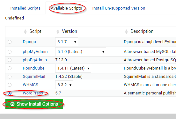The image size is (176, 119).
Task: Open the Django 3.1.7 version dropdown
Action: [x=67, y=42]
